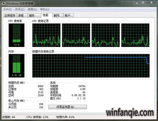Click the 系统 group label
The image size is (158, 121).
pos(53,83)
